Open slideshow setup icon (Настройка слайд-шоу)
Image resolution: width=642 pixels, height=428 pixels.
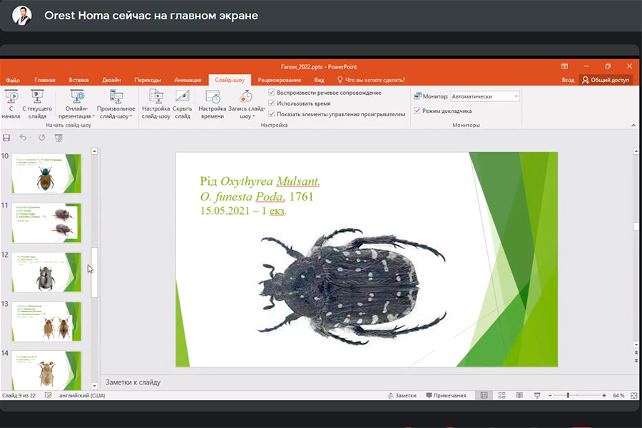coord(156,97)
